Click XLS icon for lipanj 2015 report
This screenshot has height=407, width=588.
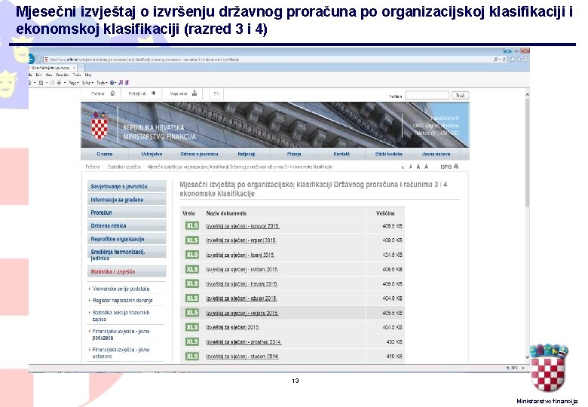click(192, 255)
